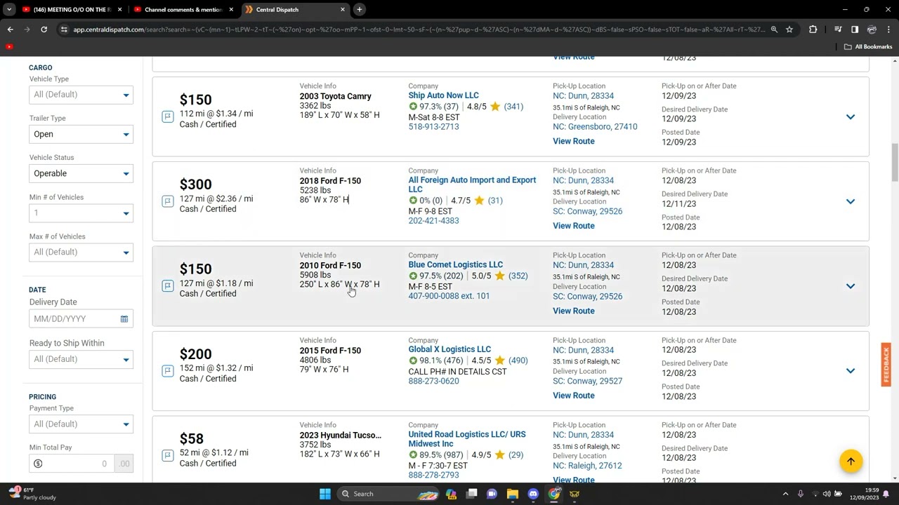Viewport: 899px width, 505px height.
Task: Open Google Chrome from the taskbar
Action: coord(554,494)
